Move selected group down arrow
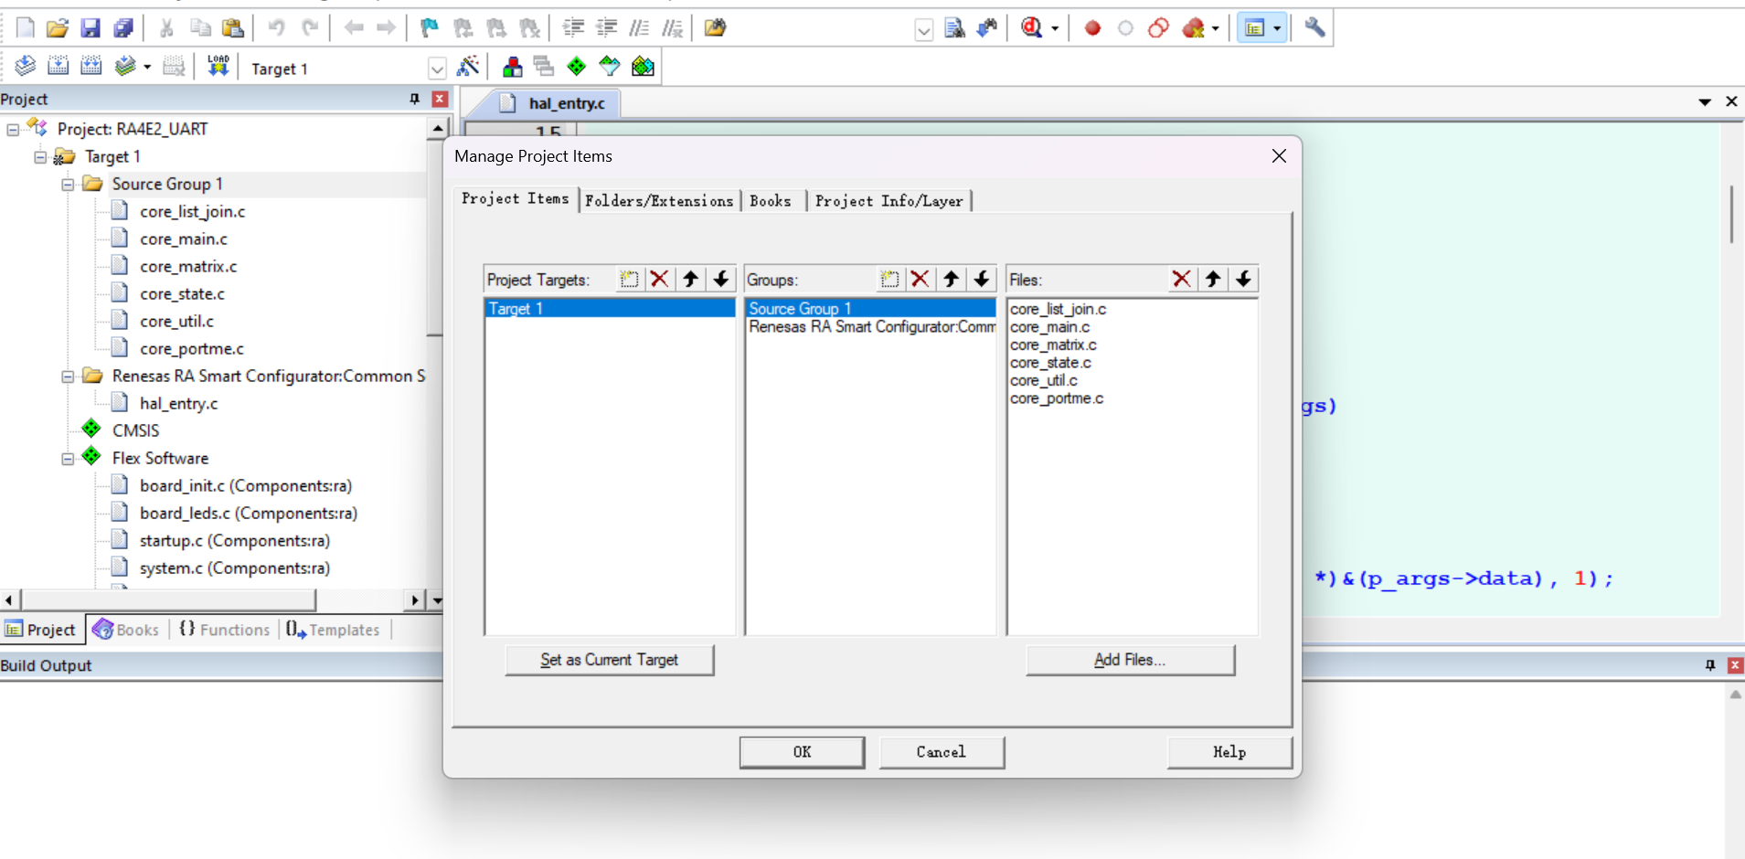This screenshot has height=859, width=1745. 982,279
